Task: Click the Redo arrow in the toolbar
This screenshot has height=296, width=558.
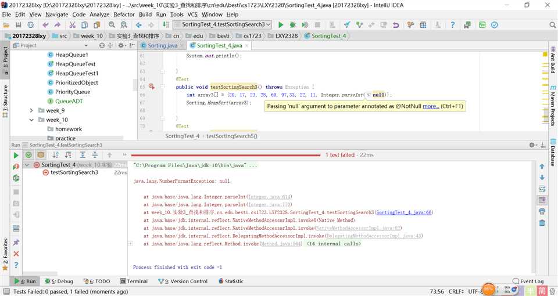Action: click(58, 24)
